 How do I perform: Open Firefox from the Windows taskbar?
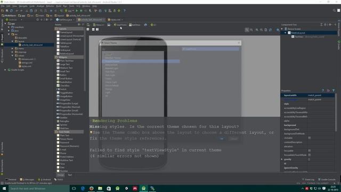(91, 188)
